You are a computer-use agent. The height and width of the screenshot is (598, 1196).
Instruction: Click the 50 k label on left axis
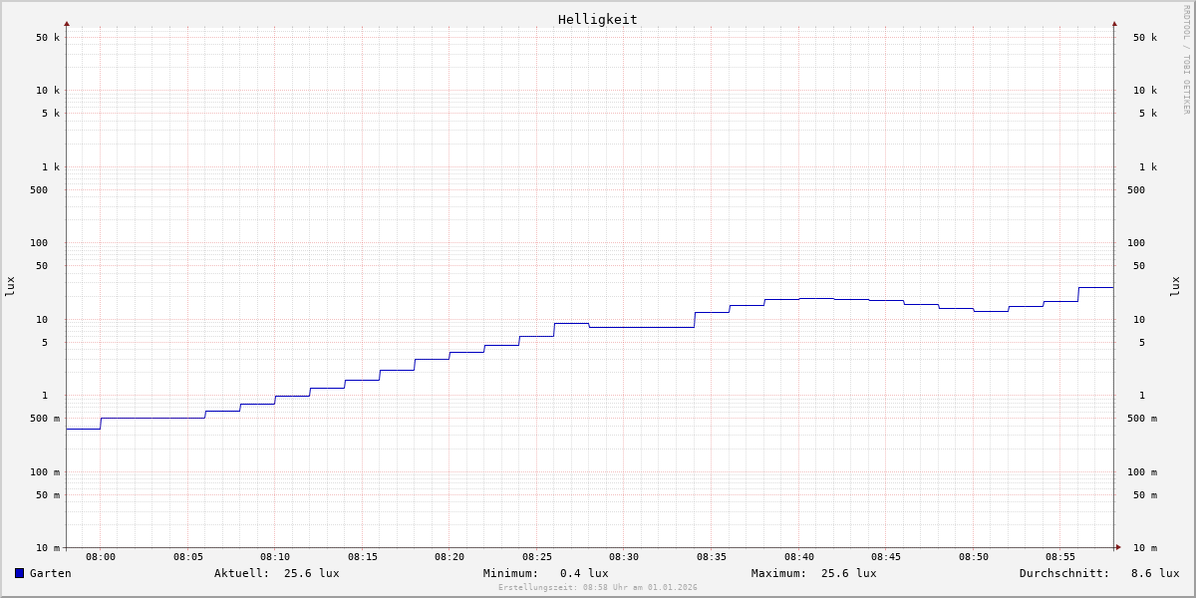[48, 38]
